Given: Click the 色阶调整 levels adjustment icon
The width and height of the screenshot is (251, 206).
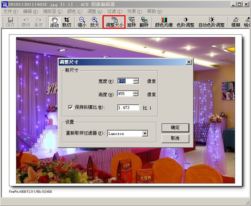Looking at the screenshot, I should [185, 22].
